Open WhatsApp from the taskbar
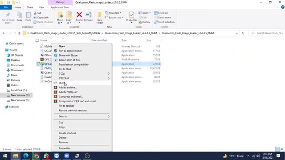Viewport: 285px width, 160px height. (x=46, y=156)
